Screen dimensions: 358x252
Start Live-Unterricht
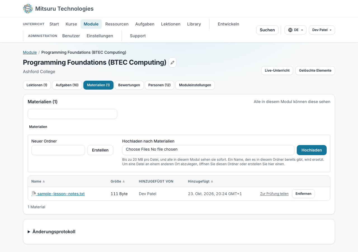(x=277, y=71)
